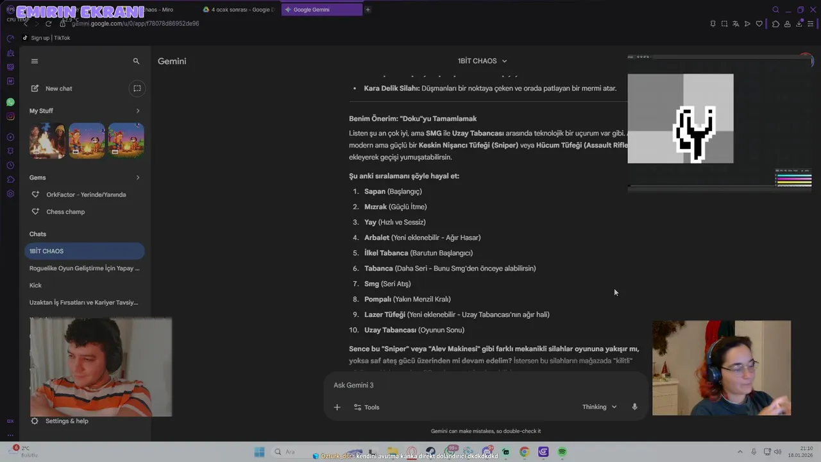This screenshot has width=821, height=462.
Task: Open the 1BİT CHAOS conversation title dropdown
Action: click(482, 61)
